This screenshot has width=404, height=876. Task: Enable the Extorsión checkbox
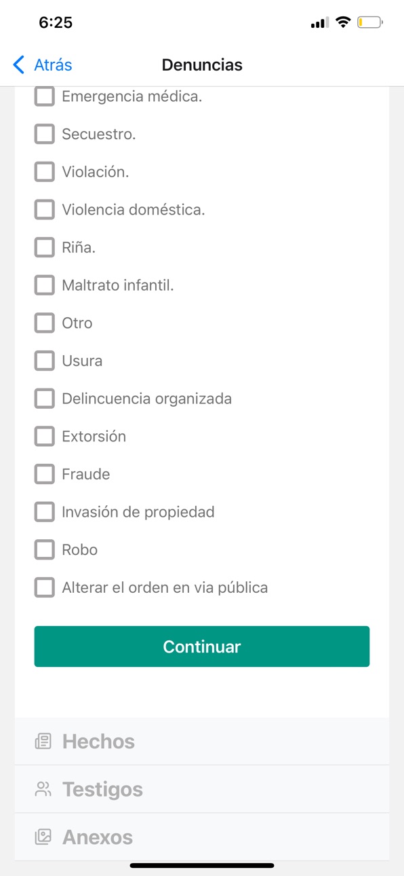(44, 437)
